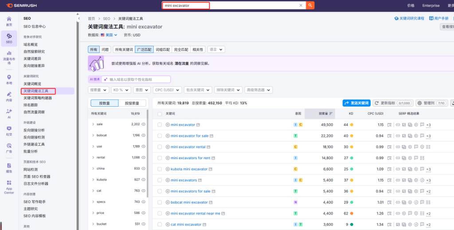The height and width of the screenshot is (230, 454).
Task: Open the 流量与市场 sidebar icon
Action: click(x=9, y=57)
